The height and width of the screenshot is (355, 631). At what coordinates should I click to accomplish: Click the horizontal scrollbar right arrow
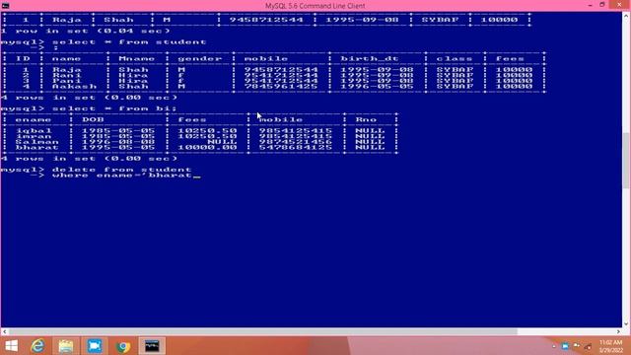coord(618,331)
